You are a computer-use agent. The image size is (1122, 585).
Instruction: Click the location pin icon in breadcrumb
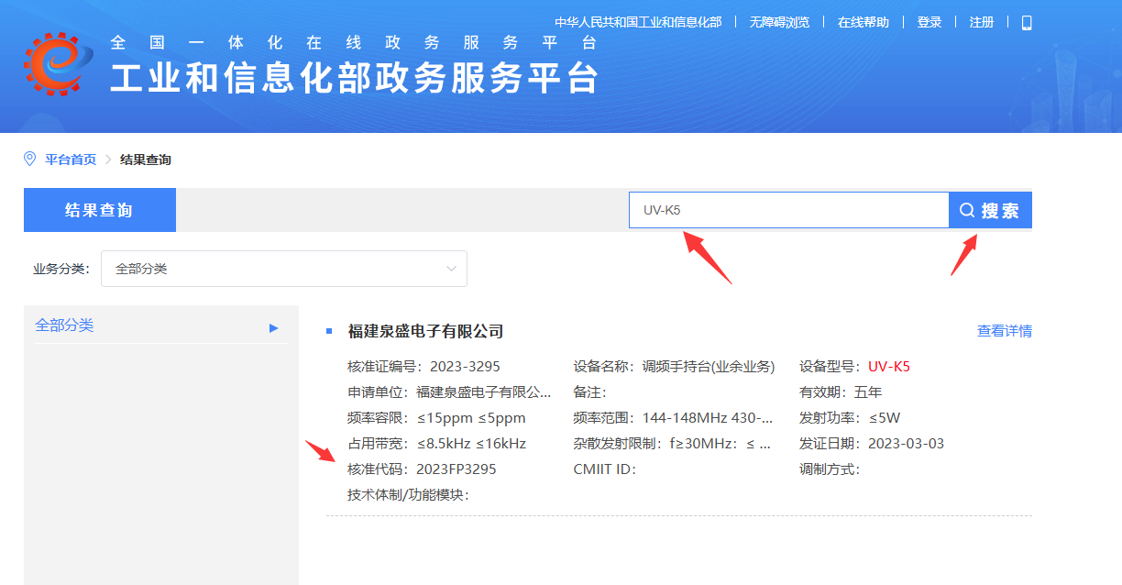[x=29, y=159]
